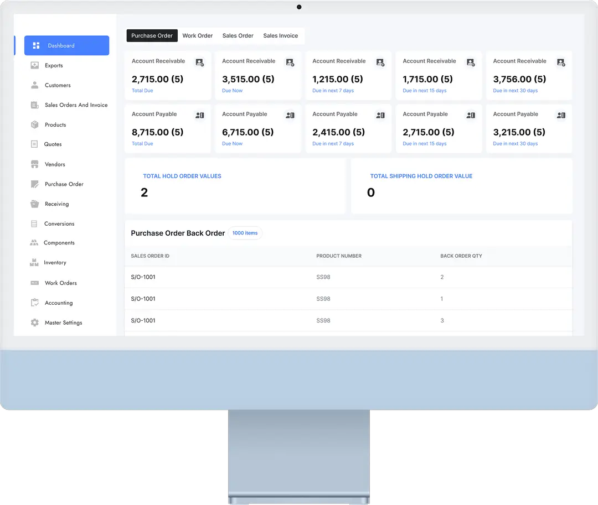Select the Products box icon
Viewport: 598px width, 505px height.
tap(34, 124)
